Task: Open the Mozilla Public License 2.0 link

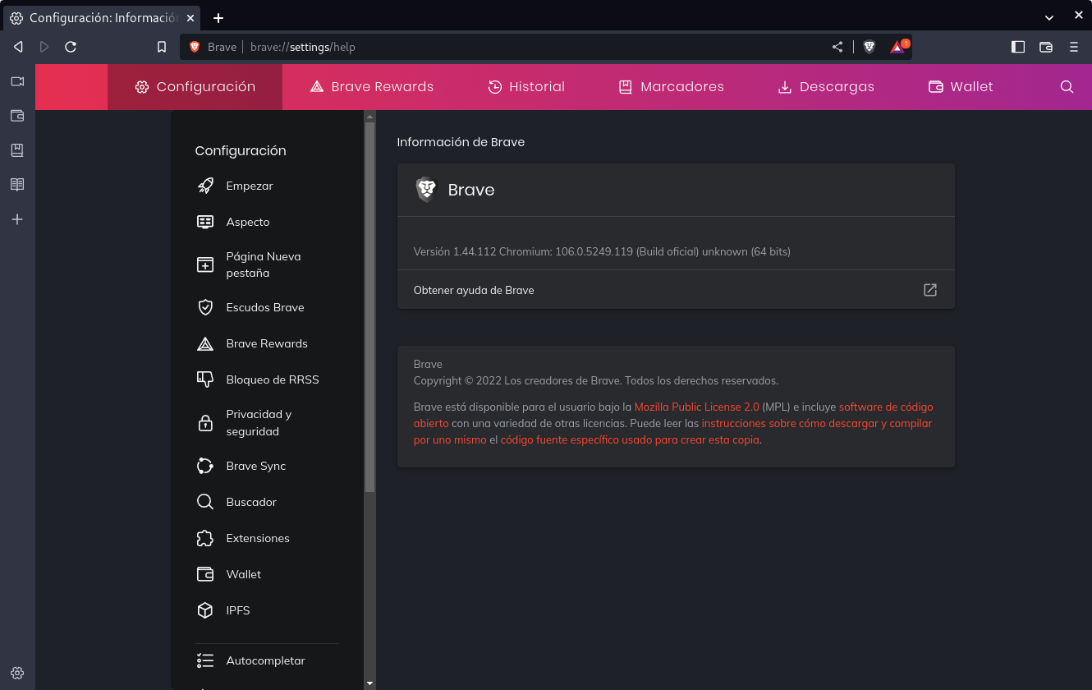Action: coord(696,407)
